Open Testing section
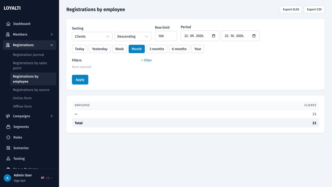Viewport: 332px width, 187px height. 19,158
